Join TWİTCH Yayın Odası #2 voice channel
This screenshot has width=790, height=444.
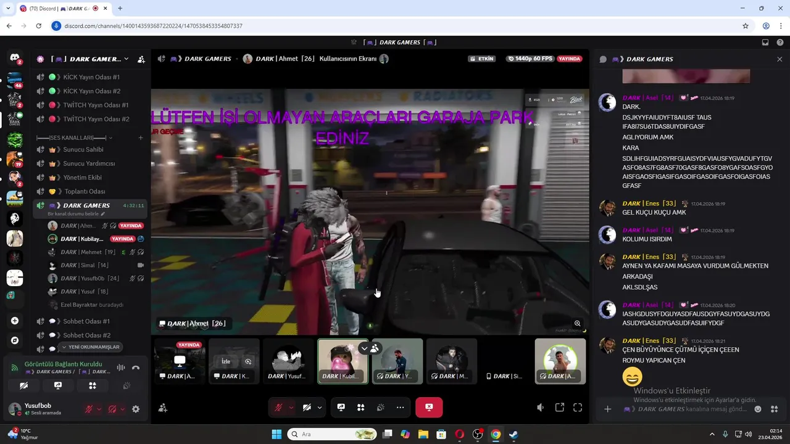(x=91, y=119)
